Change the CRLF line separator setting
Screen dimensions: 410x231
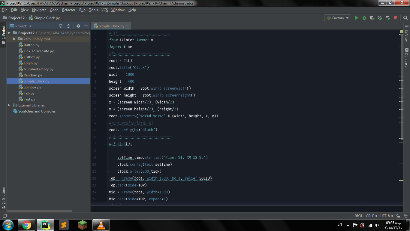point(372,216)
